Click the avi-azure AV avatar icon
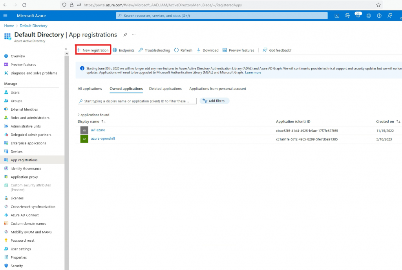402x270 pixels. [84, 130]
